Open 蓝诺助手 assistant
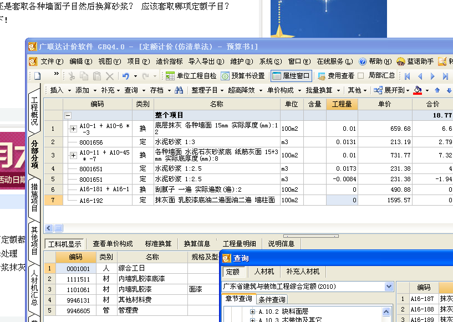 [x=415, y=62]
